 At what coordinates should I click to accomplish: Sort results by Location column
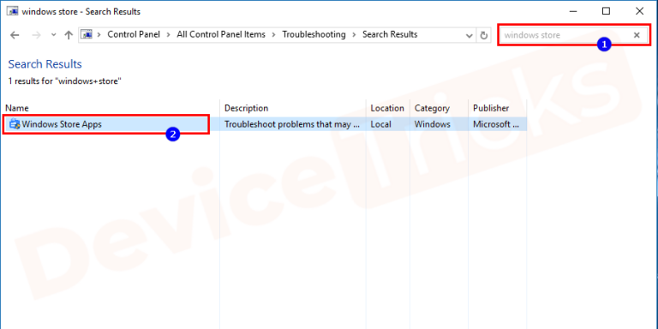[388, 108]
